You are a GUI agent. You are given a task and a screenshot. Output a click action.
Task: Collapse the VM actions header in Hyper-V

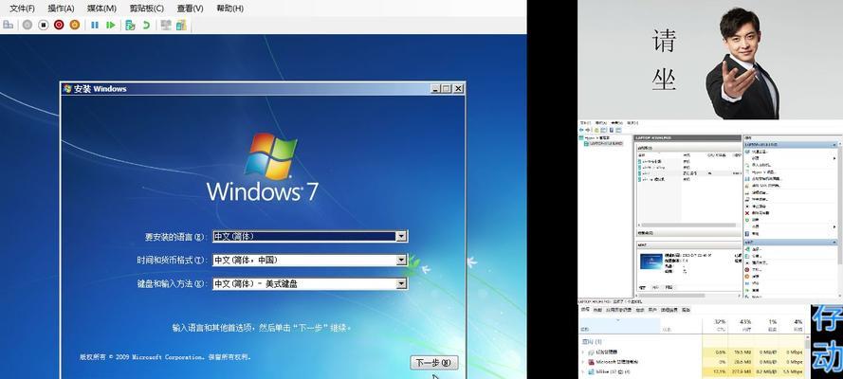(834, 243)
